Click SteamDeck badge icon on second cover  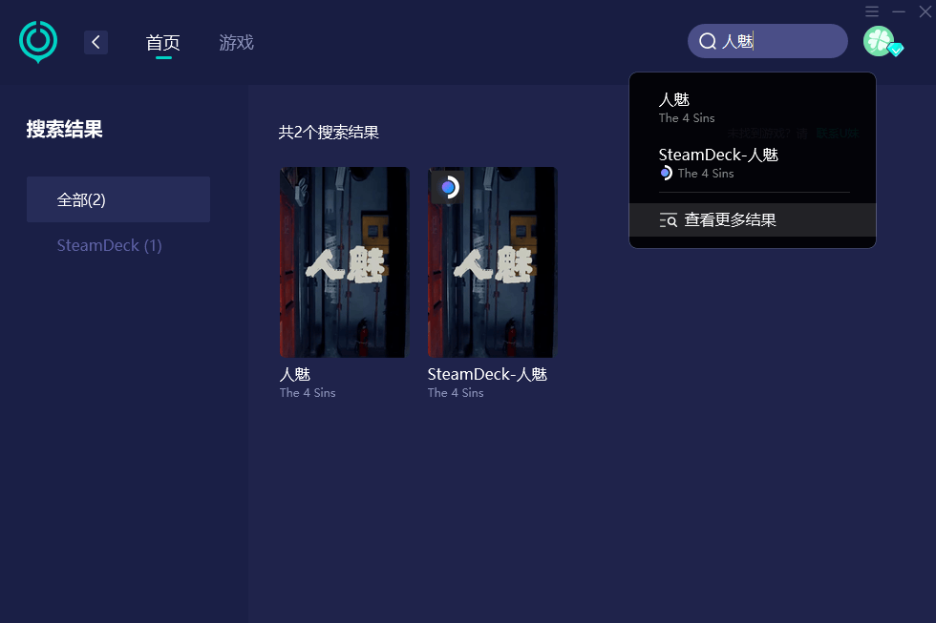448,188
